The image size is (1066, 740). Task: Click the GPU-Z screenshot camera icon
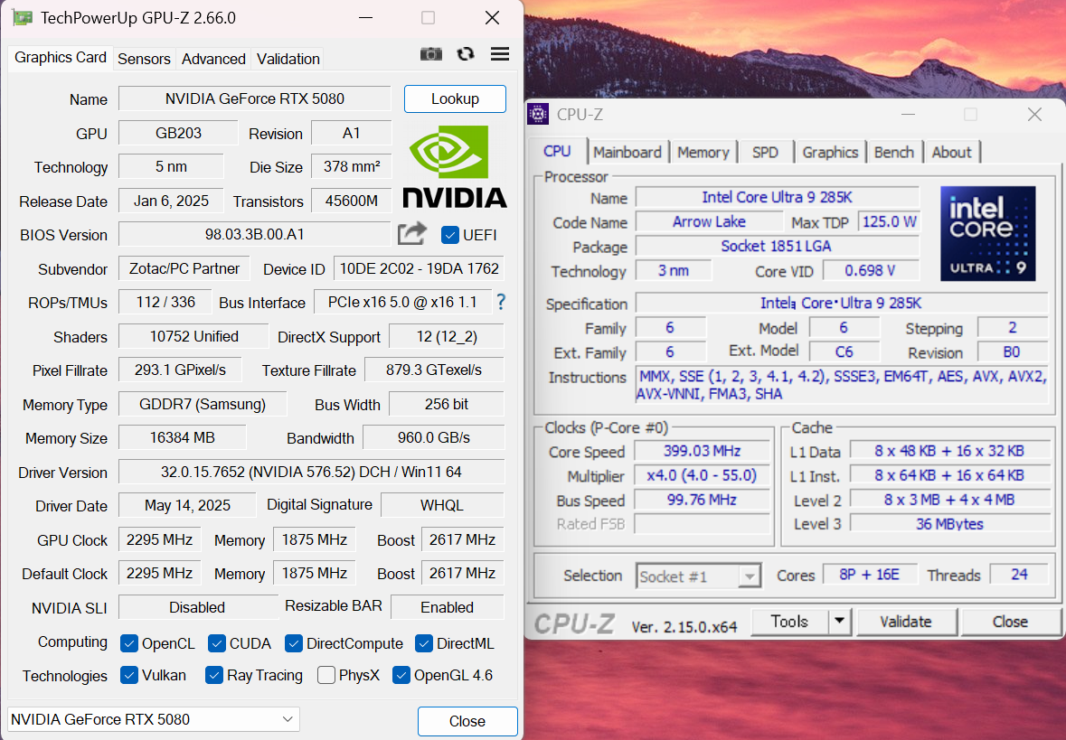coord(431,54)
